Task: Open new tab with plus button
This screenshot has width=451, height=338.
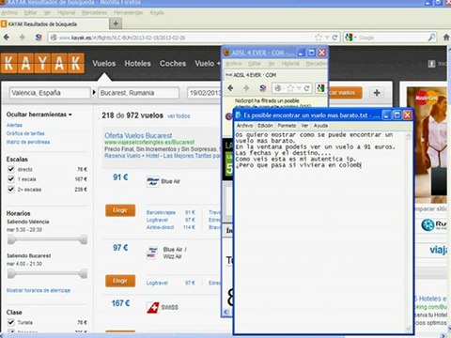Action: pos(116,23)
